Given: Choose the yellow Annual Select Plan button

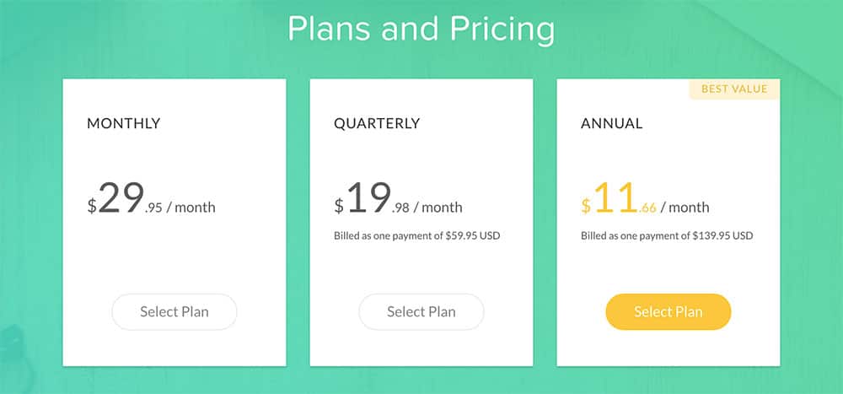Looking at the screenshot, I should tap(668, 312).
